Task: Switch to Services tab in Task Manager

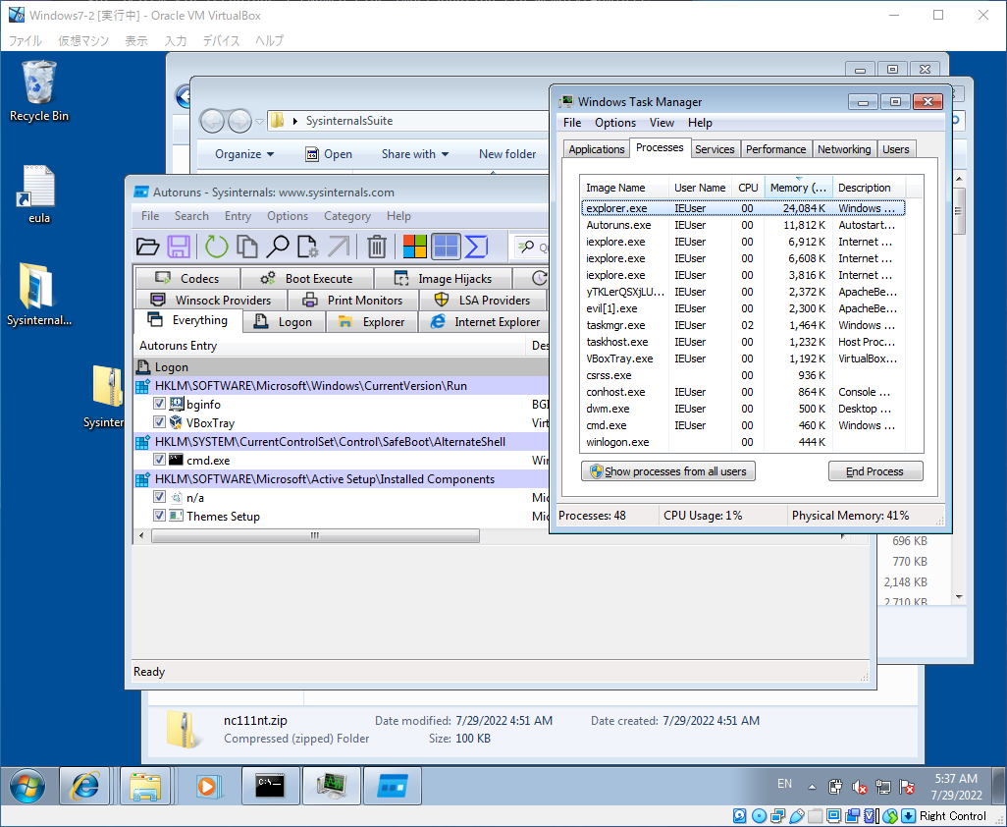Action: [715, 149]
